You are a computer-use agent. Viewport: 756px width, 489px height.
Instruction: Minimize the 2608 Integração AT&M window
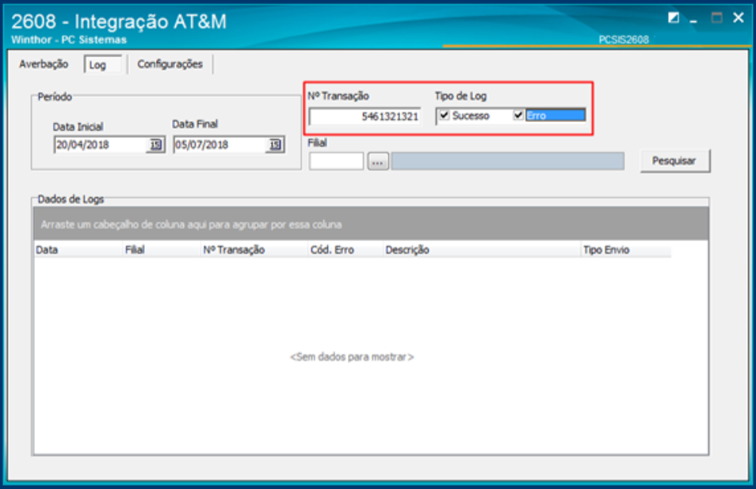694,19
